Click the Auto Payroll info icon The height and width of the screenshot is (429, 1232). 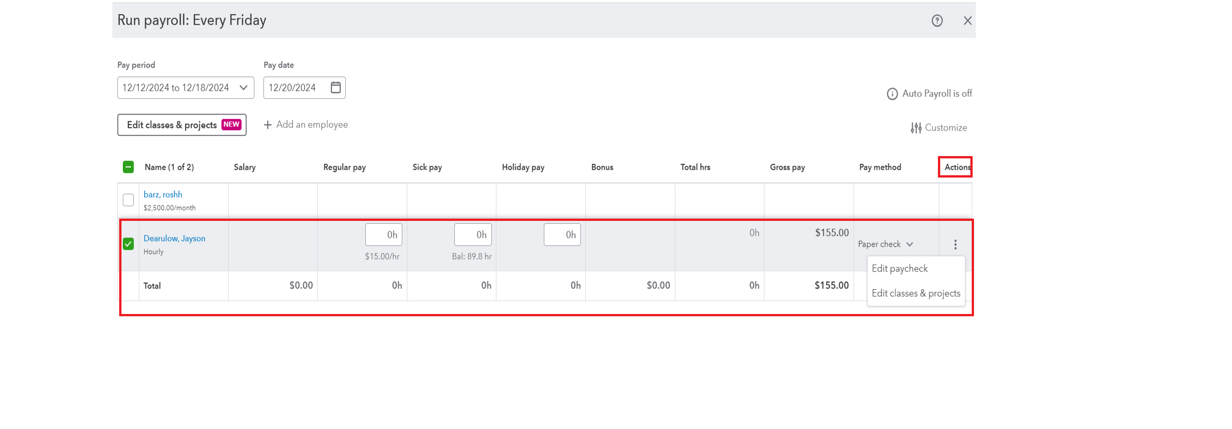892,94
